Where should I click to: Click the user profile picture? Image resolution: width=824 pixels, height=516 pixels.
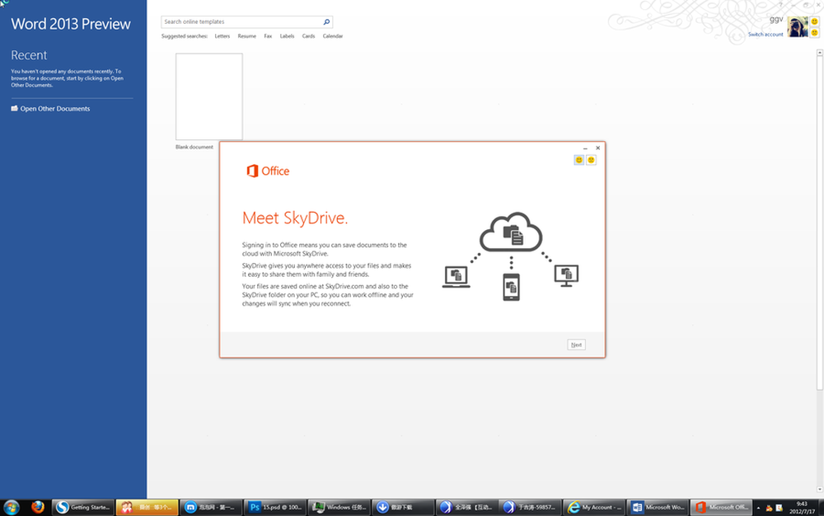pos(798,26)
